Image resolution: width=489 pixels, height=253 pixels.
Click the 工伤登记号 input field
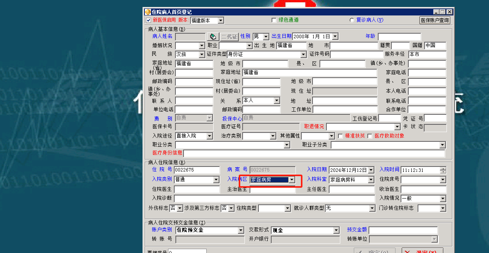click(x=389, y=118)
